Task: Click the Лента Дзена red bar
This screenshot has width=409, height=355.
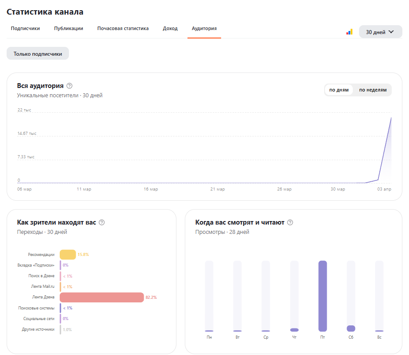Action: [102, 298]
